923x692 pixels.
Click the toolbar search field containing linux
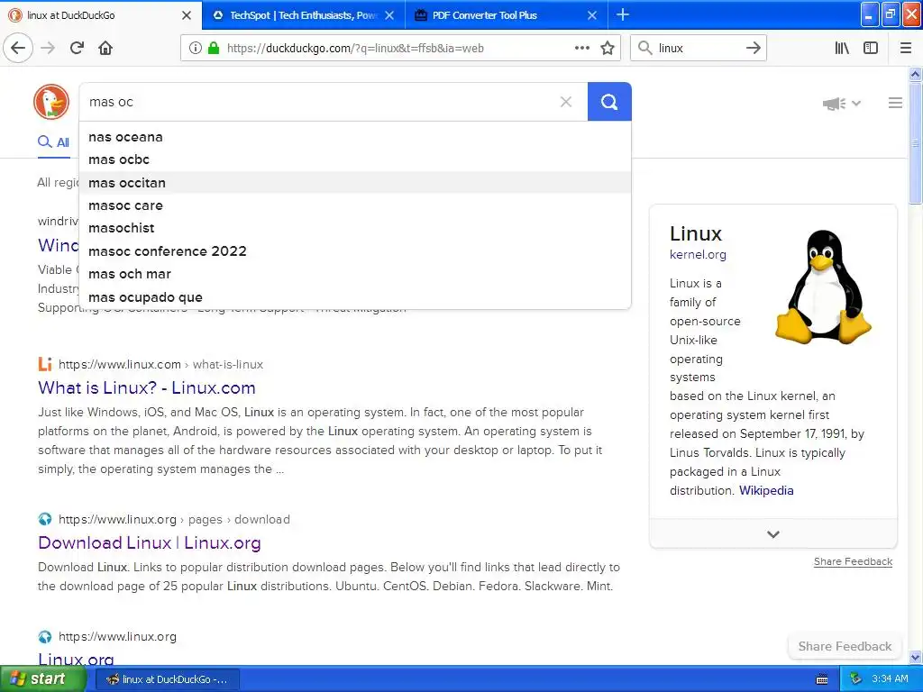698,49
